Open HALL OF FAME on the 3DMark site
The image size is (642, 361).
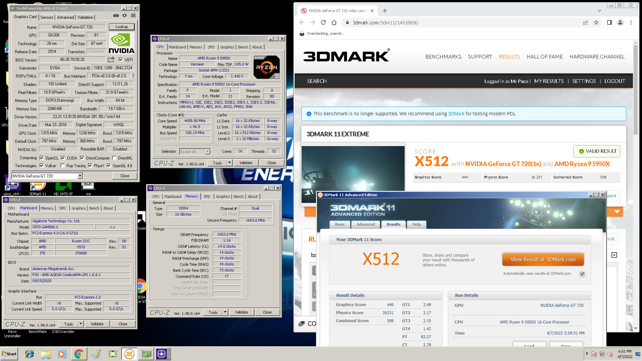point(545,56)
